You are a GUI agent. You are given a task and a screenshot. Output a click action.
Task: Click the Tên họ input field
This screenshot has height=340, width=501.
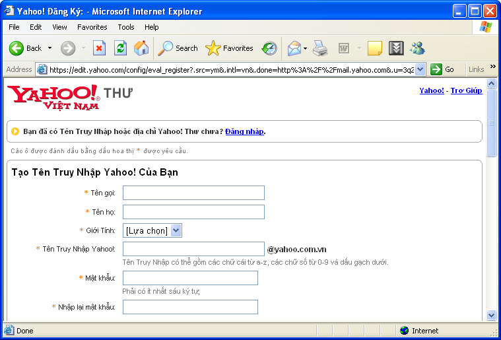[193, 212]
